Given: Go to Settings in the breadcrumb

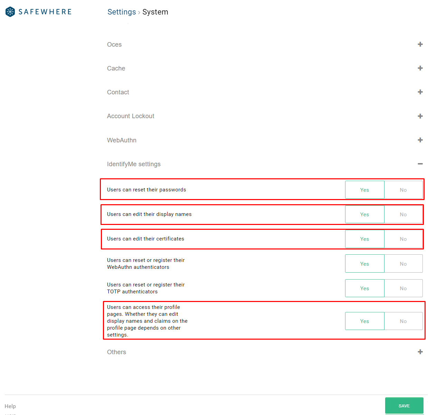Looking at the screenshot, I should pos(122,12).
